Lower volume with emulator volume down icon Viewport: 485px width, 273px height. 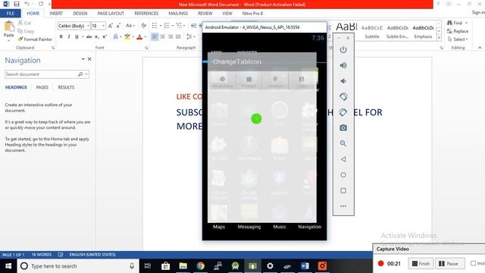[343, 81]
